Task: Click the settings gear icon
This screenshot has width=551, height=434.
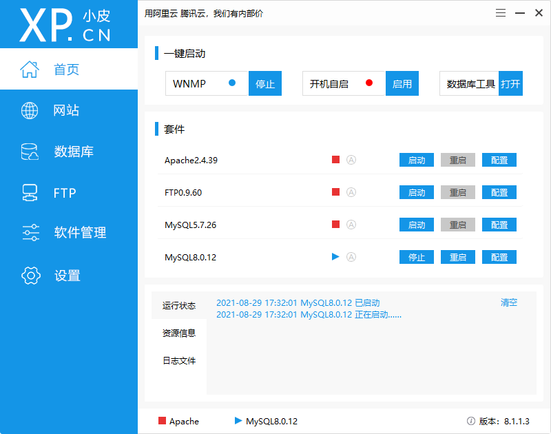Action: tap(30, 275)
